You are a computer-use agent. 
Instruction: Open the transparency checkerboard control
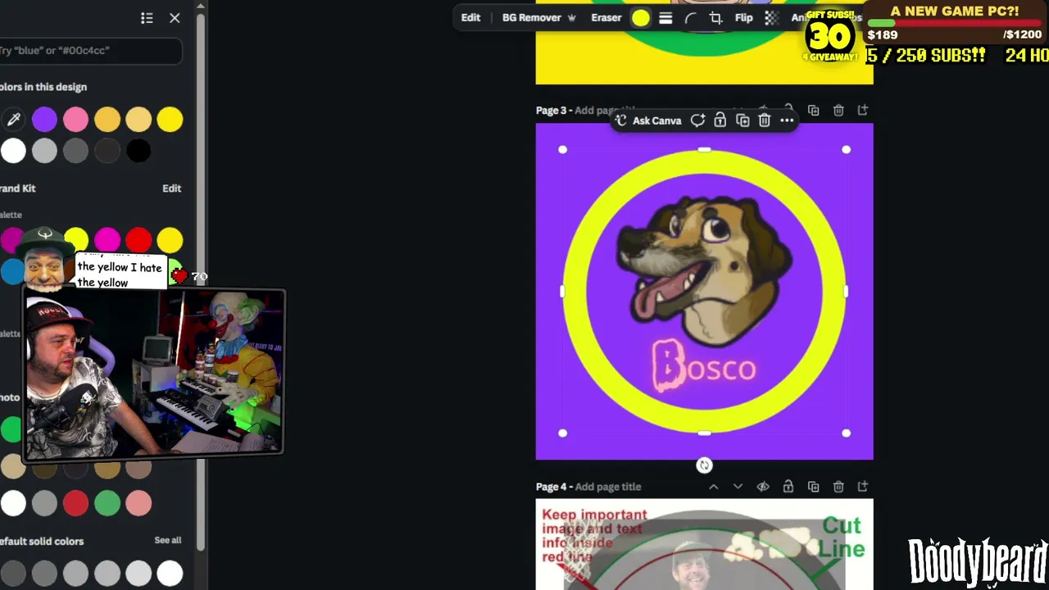coord(771,18)
